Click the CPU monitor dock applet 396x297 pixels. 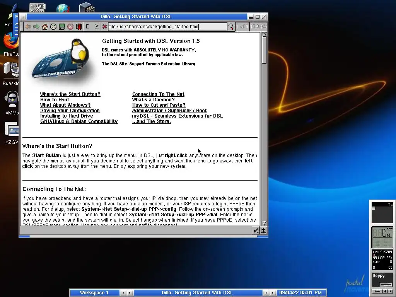click(382, 237)
